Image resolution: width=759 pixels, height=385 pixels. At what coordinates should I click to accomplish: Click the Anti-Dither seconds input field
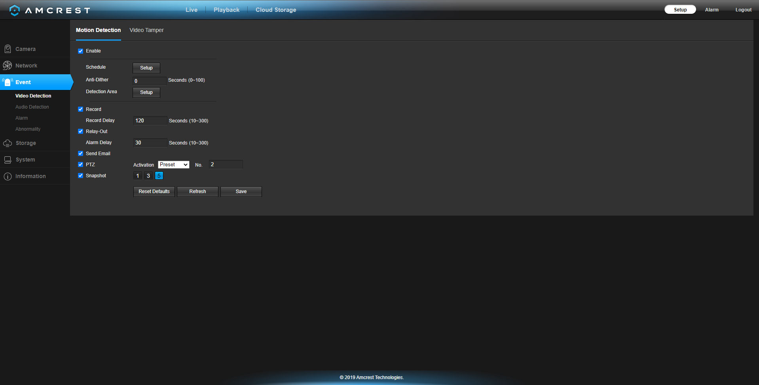tap(150, 81)
